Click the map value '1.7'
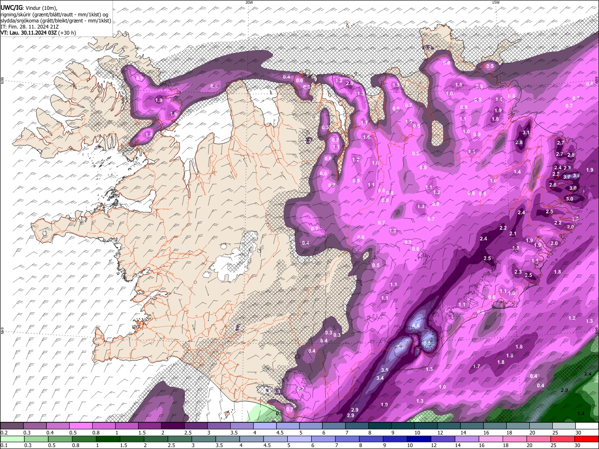Screen dimensions: 599x449 pyautogui.click(x=476, y=366)
